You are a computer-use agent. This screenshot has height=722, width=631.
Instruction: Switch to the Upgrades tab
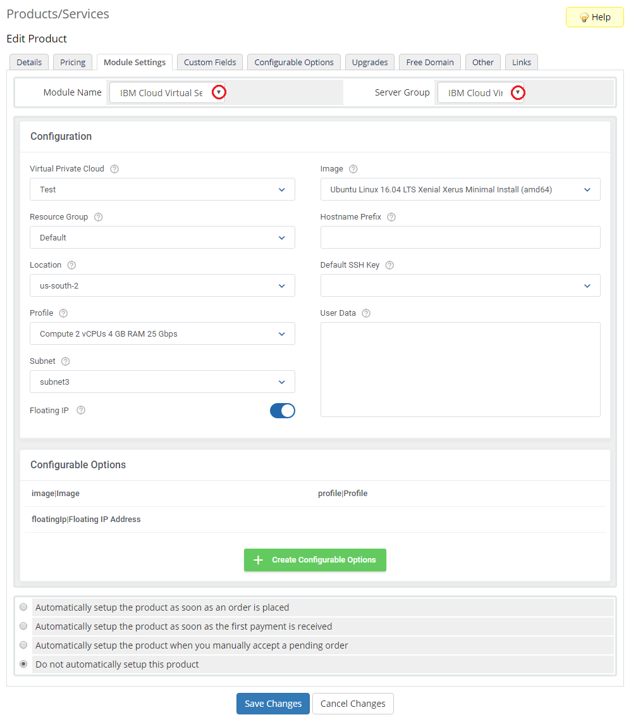coord(370,62)
